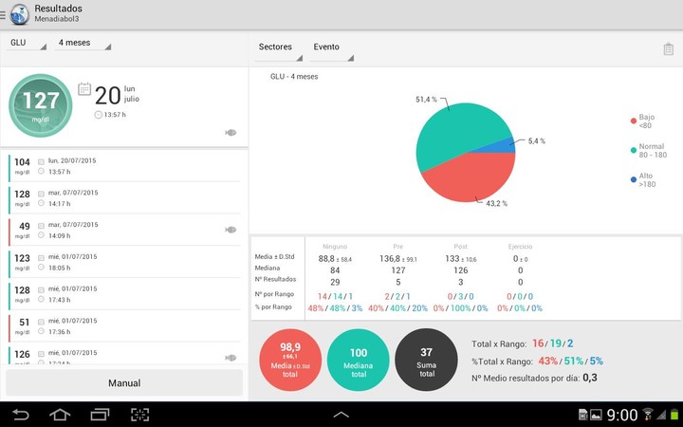Tap the large 127 mg/dl glucose circle
Viewport: 683px width, 427px height.
tap(41, 105)
